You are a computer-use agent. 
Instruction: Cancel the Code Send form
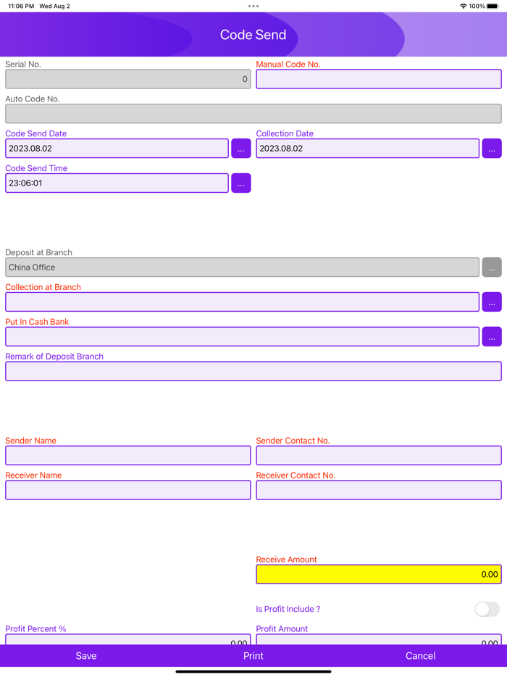(420, 655)
